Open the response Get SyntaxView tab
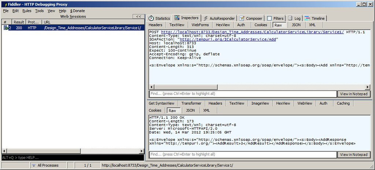The image size is (375, 170). click(x=161, y=103)
